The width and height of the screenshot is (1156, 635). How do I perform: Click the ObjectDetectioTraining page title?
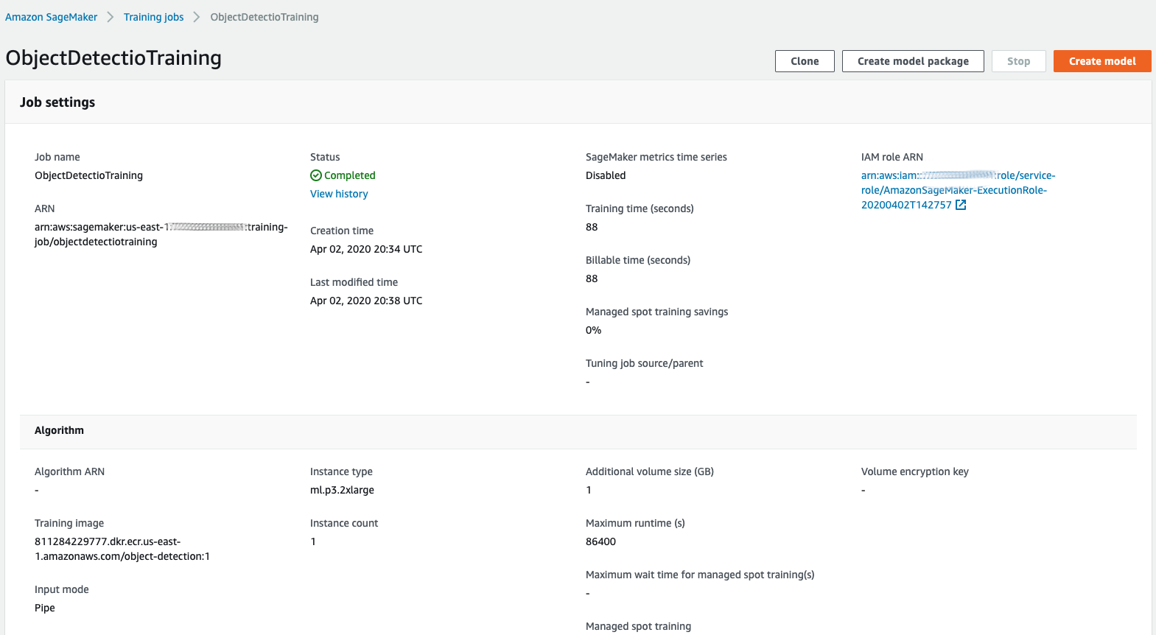113,58
